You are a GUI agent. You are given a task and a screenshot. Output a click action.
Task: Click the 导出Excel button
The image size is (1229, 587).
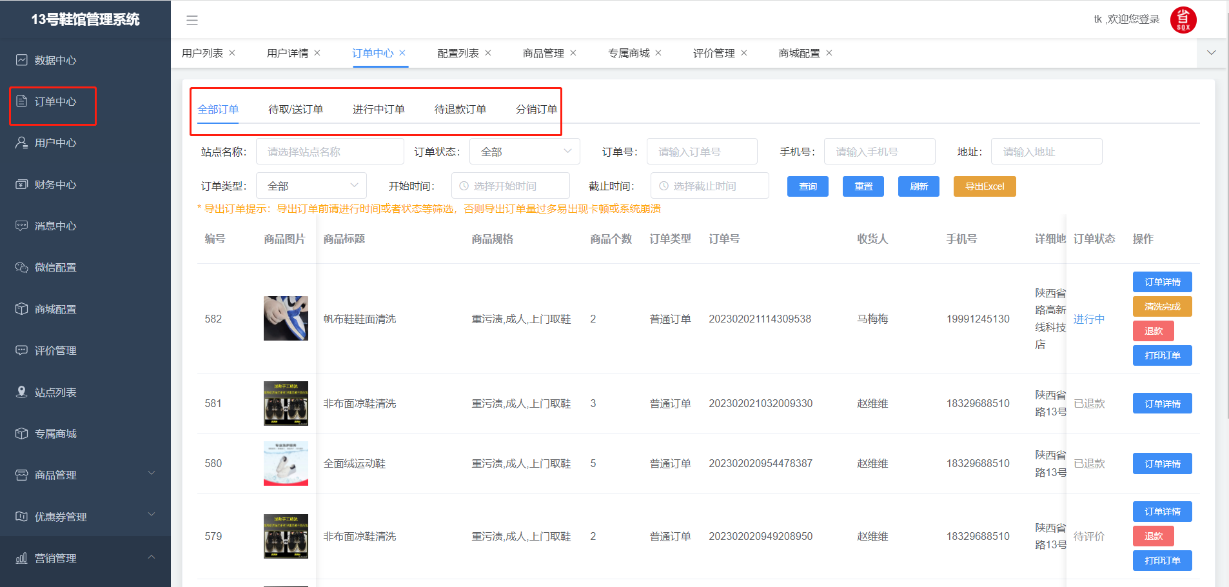(984, 186)
